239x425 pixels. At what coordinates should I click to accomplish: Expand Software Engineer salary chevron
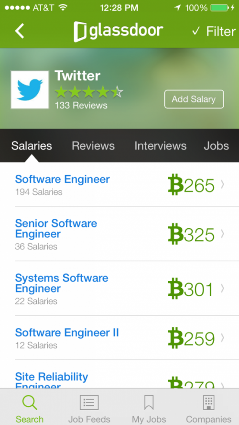click(222, 185)
